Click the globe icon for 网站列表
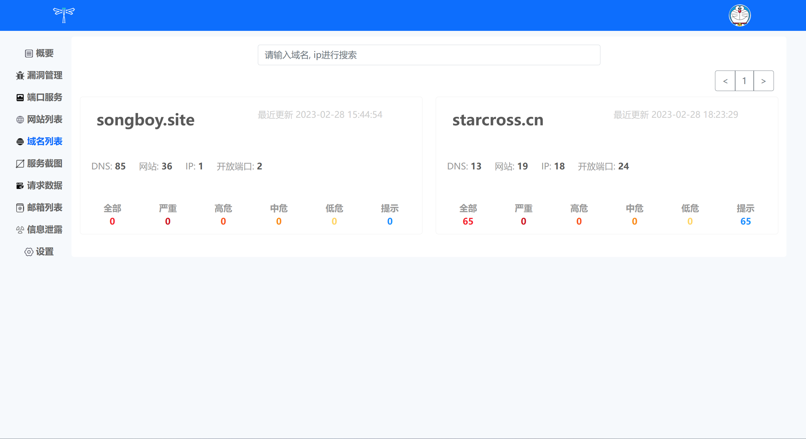The image size is (806, 439). coord(20,120)
